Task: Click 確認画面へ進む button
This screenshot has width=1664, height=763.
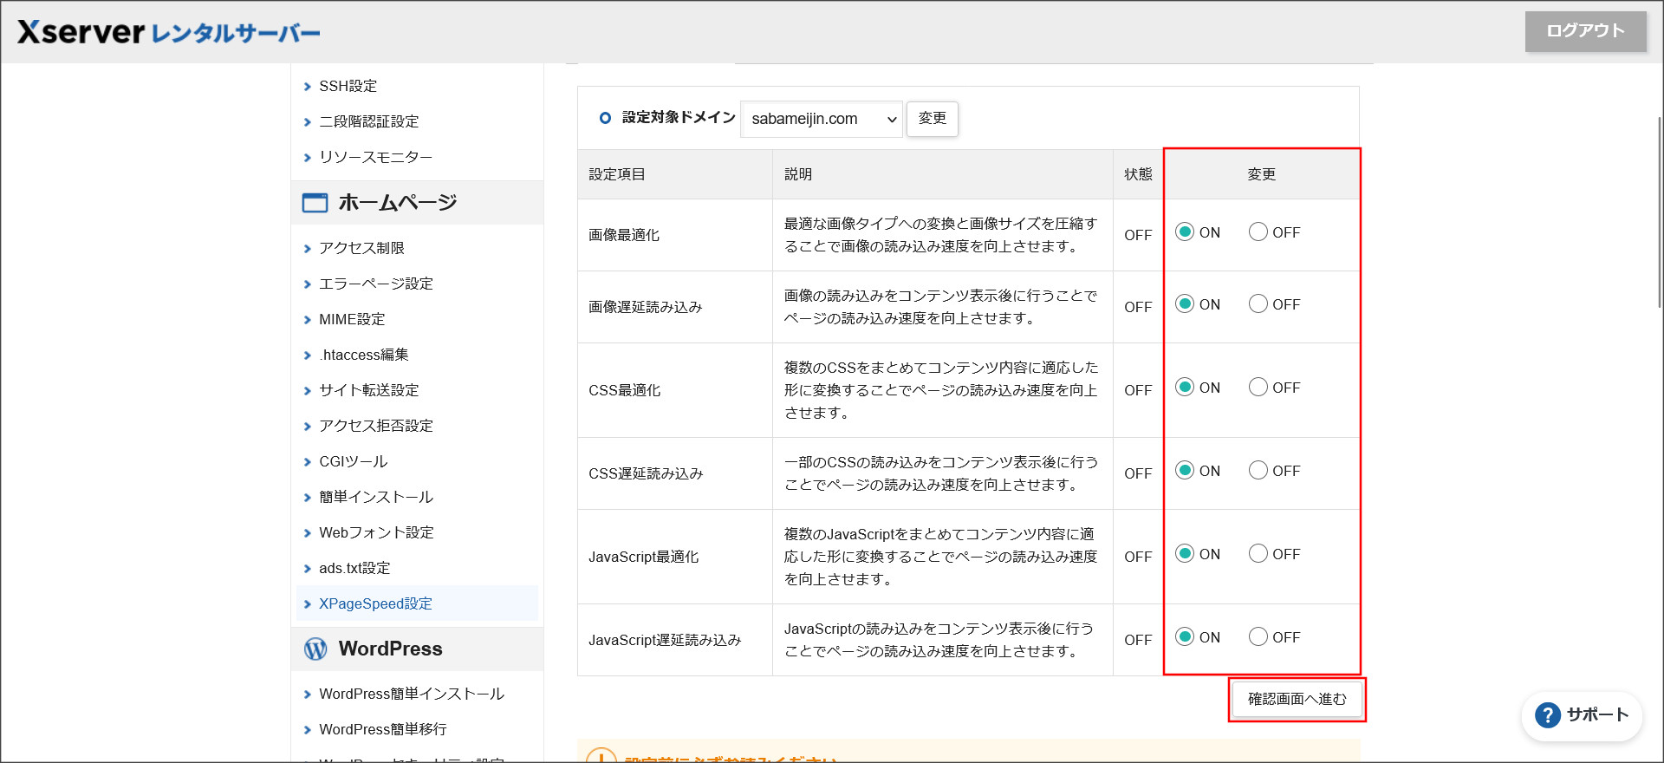Action: tap(1297, 699)
